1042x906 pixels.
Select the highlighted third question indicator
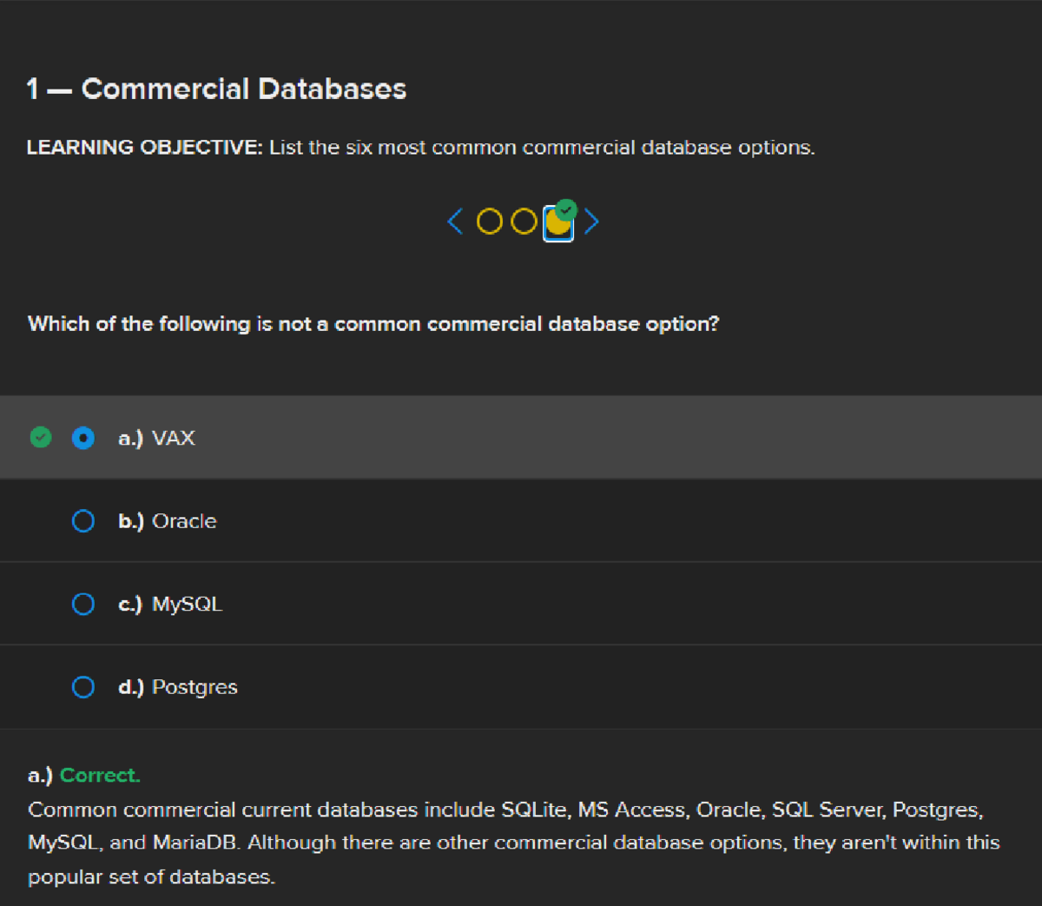click(x=557, y=223)
